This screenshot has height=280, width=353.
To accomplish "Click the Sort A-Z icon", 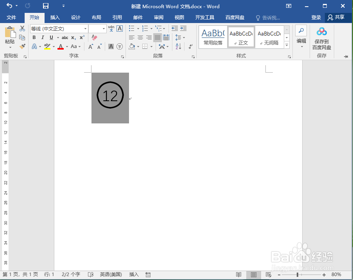I will coord(178,46).
